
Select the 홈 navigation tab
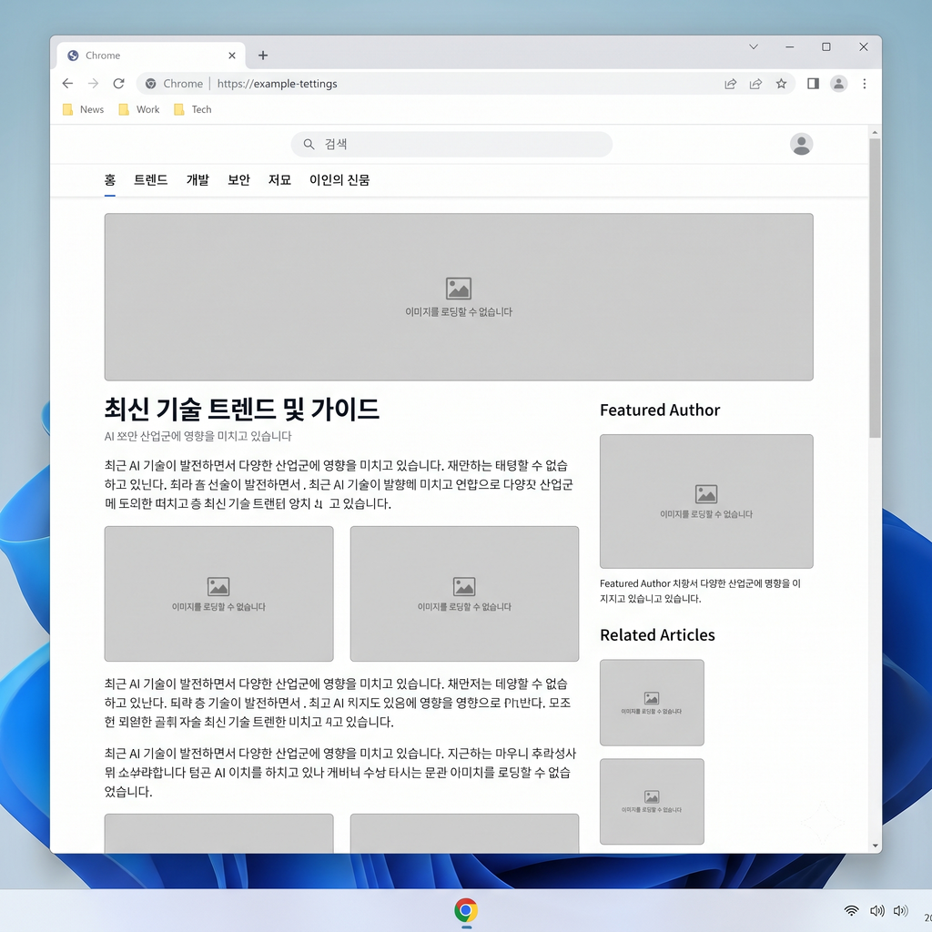pyautogui.click(x=110, y=180)
